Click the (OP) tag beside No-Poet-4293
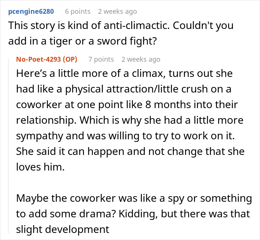Viewport: 260px width, 240px height. (x=70, y=59)
